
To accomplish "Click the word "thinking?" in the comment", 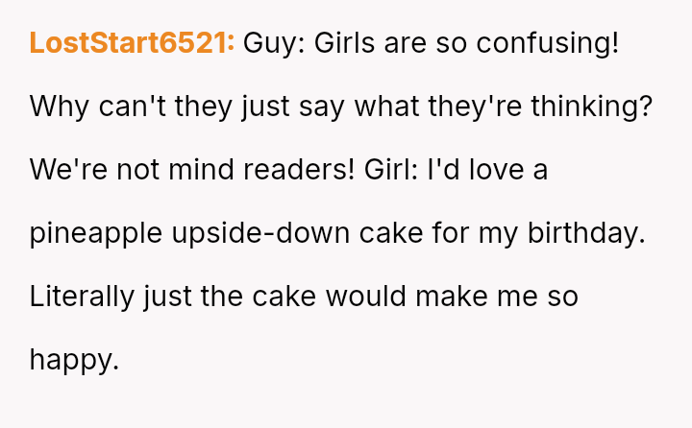I will [591, 107].
